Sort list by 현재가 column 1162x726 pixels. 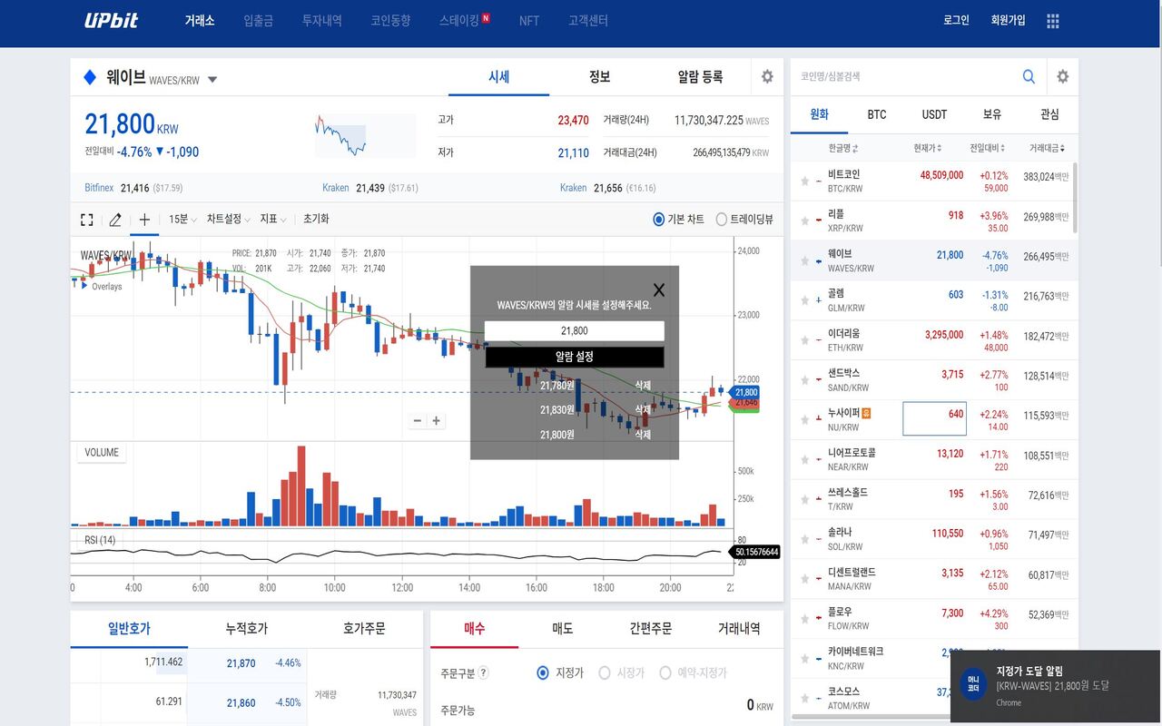[927, 148]
